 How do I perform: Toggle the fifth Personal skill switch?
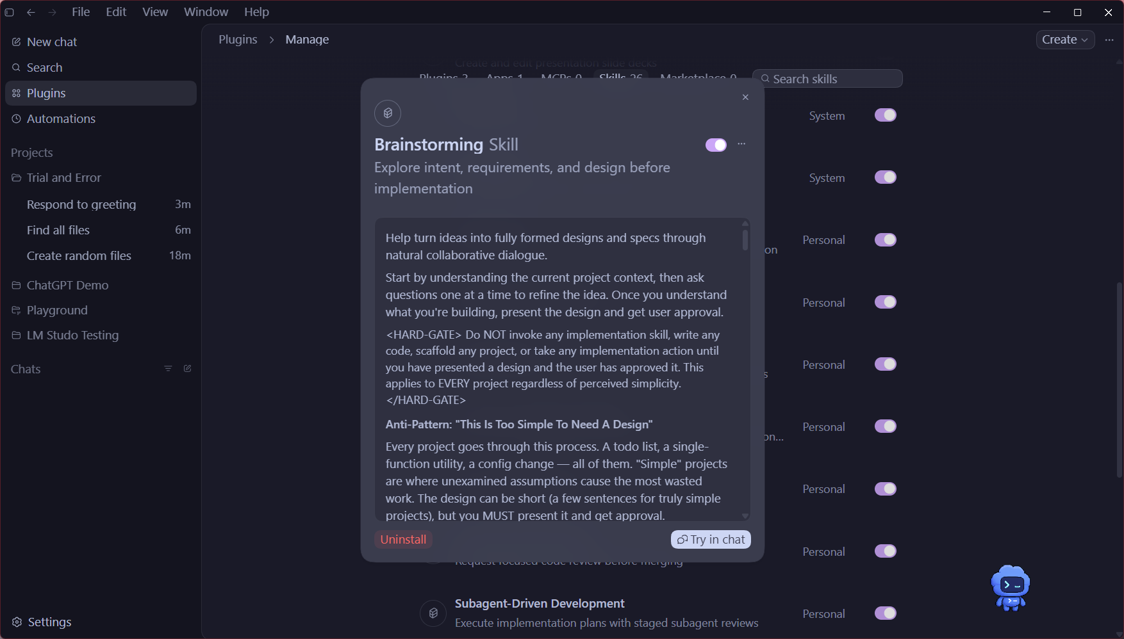coord(886,489)
